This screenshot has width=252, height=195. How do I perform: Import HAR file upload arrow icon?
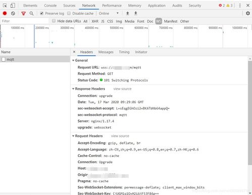128,13
